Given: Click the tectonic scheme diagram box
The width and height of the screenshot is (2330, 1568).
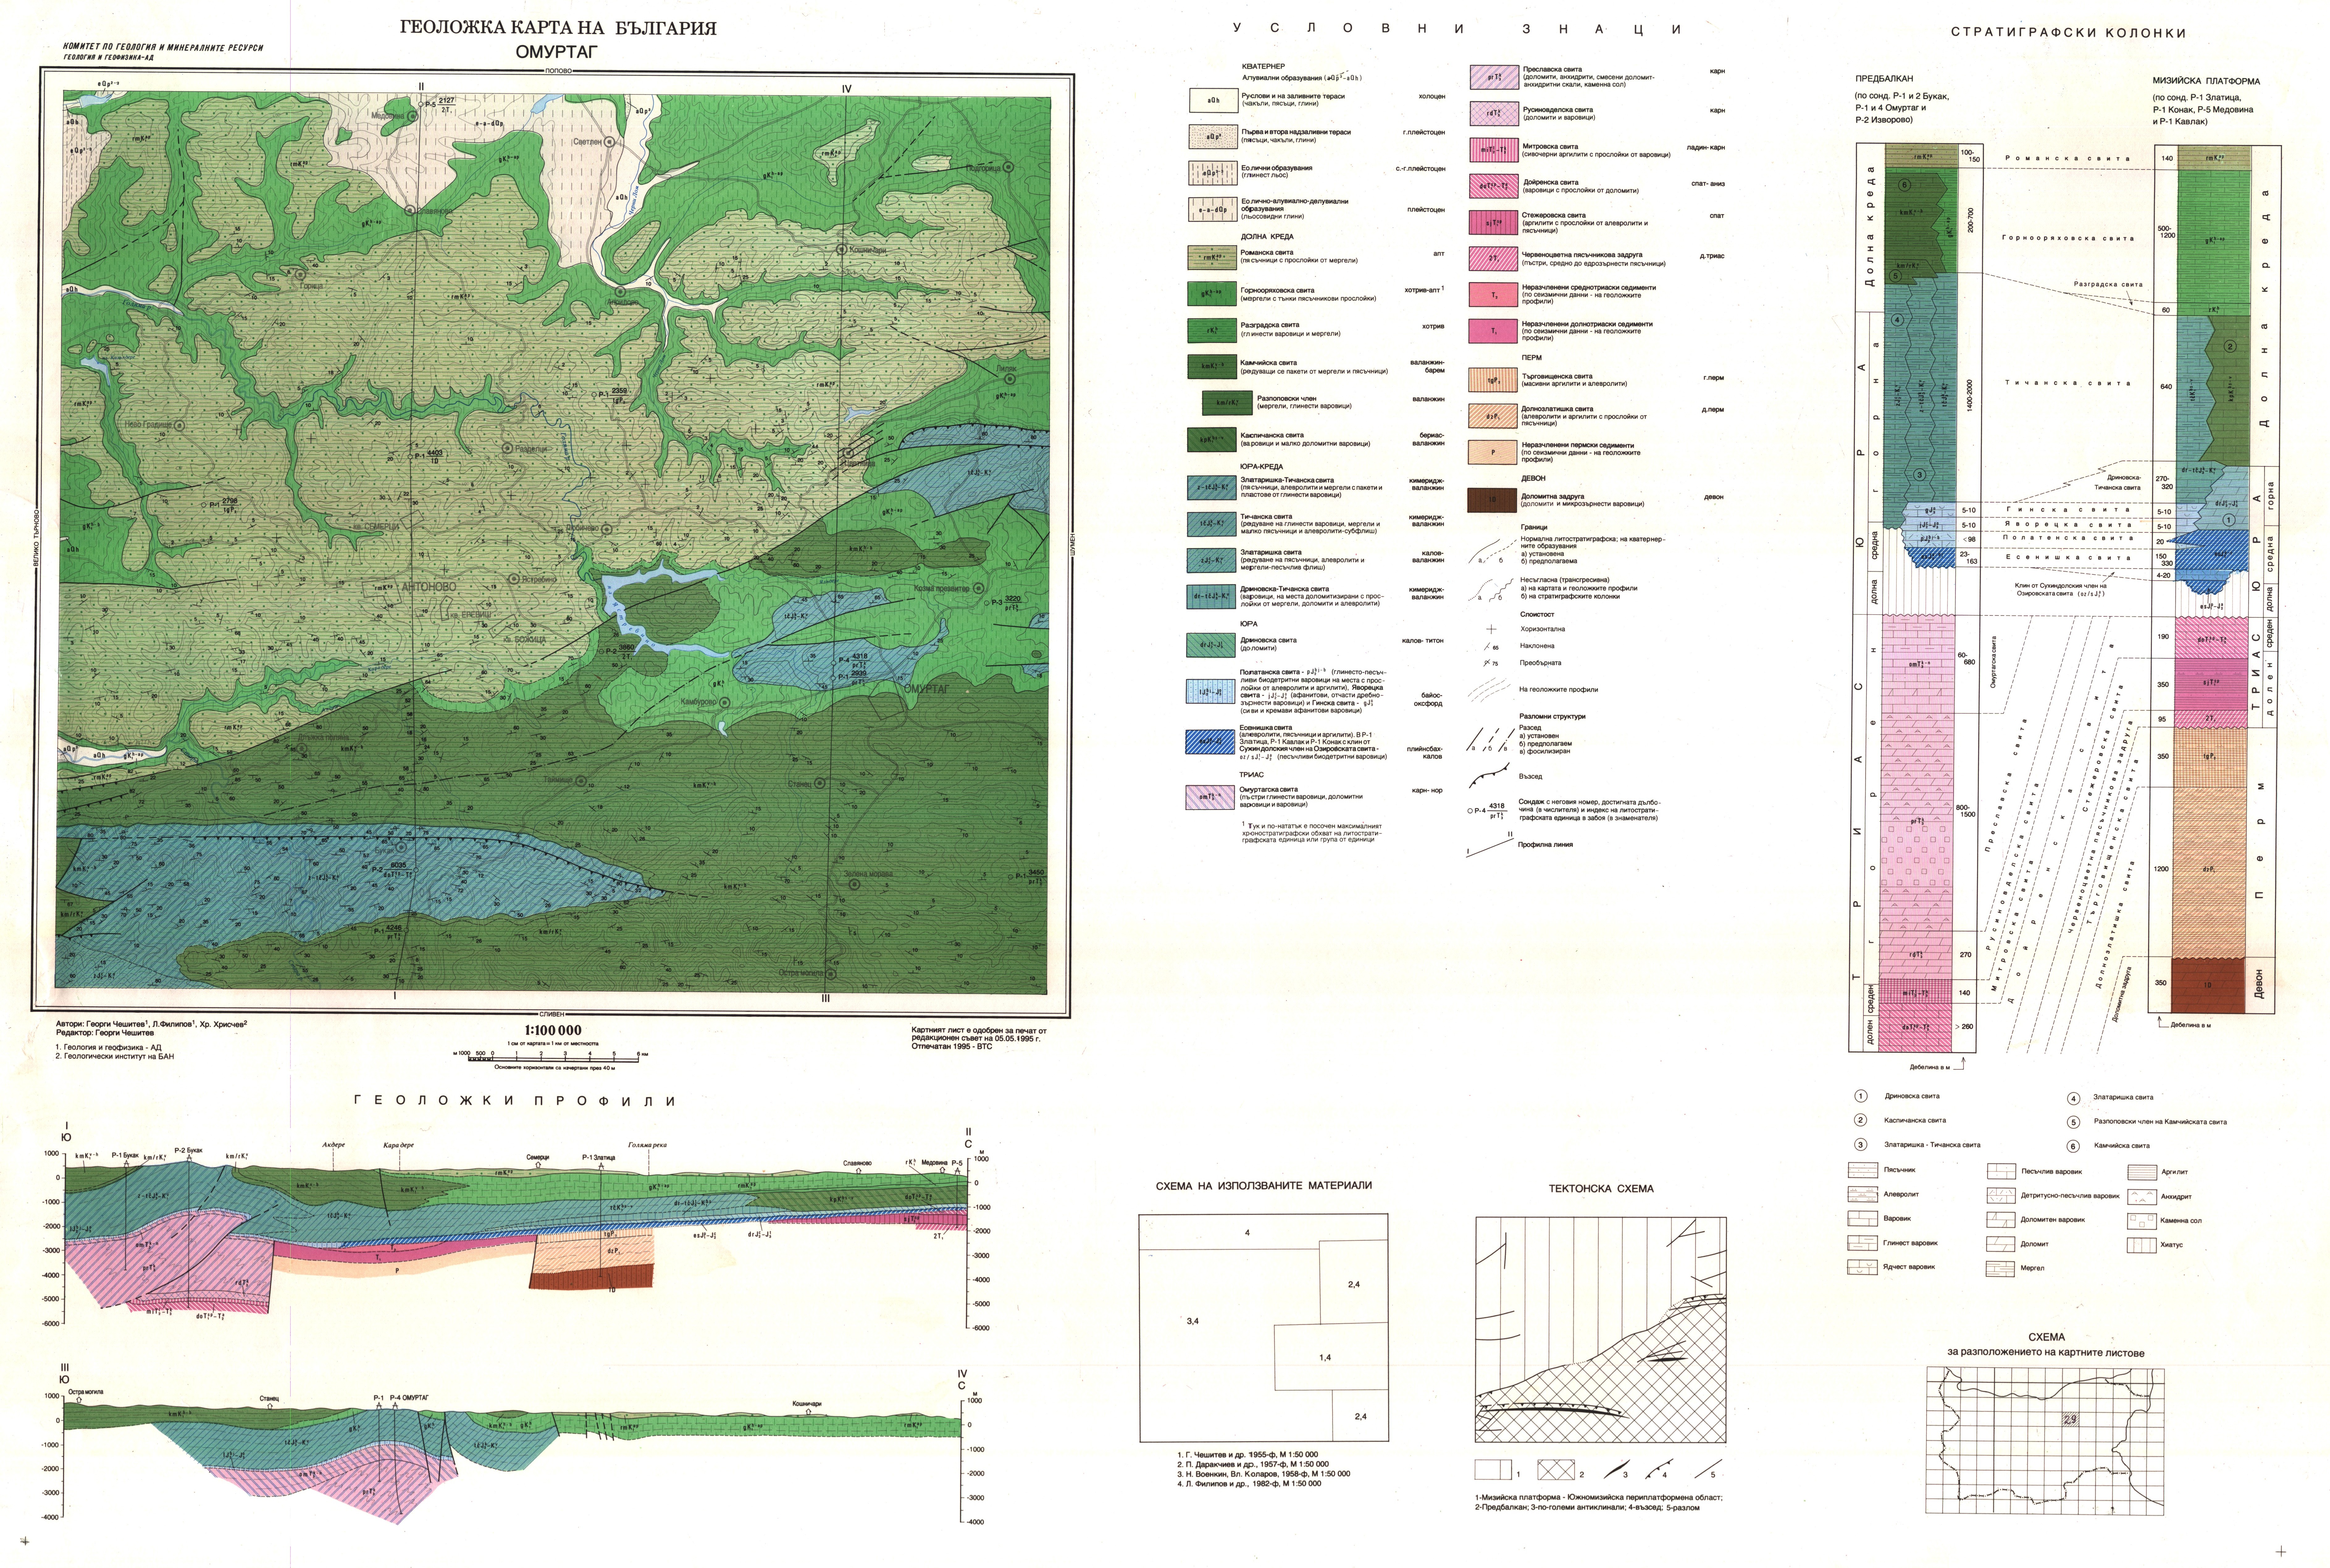Looking at the screenshot, I should (x=1601, y=1330).
